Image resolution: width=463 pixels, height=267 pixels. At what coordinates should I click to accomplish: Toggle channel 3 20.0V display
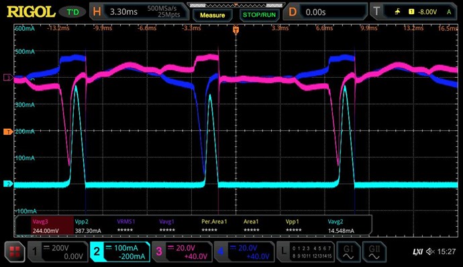click(x=182, y=252)
